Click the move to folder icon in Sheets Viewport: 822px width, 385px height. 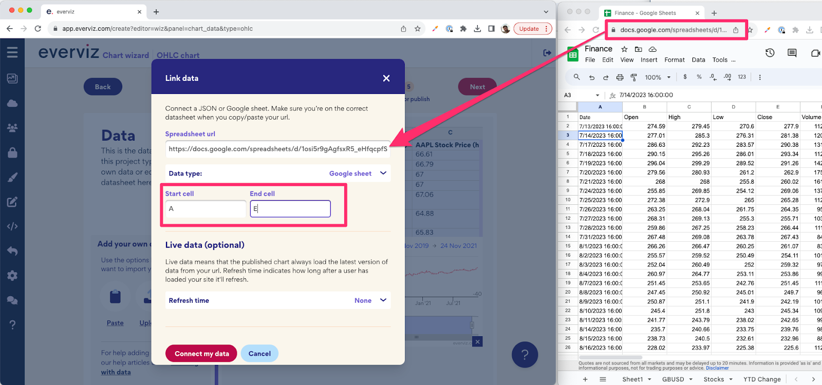tap(639, 49)
